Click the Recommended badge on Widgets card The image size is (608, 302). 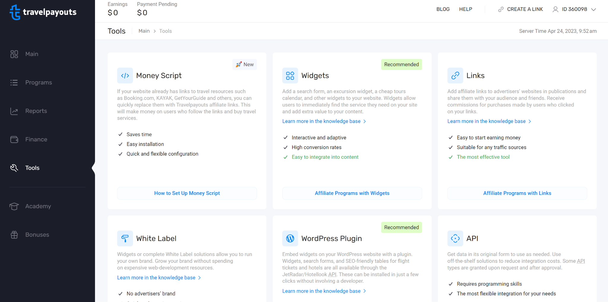pyautogui.click(x=401, y=64)
